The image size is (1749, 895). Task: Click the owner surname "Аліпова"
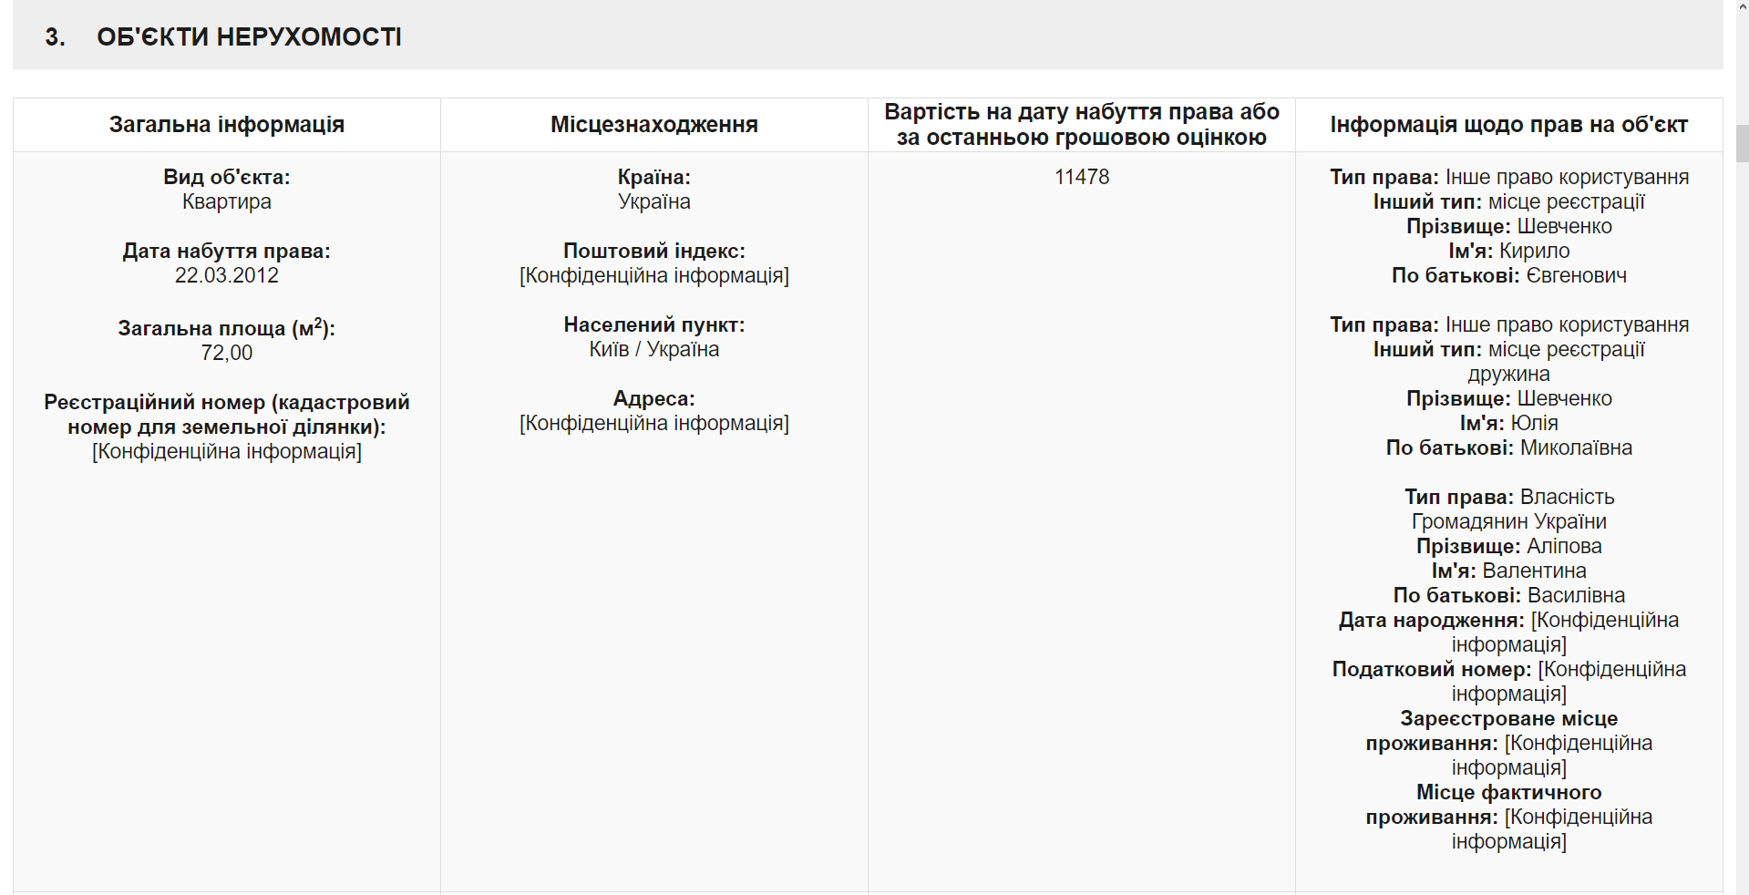point(1564,547)
